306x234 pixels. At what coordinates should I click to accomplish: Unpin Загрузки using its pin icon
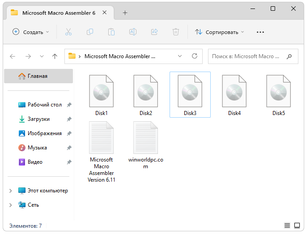click(69, 119)
